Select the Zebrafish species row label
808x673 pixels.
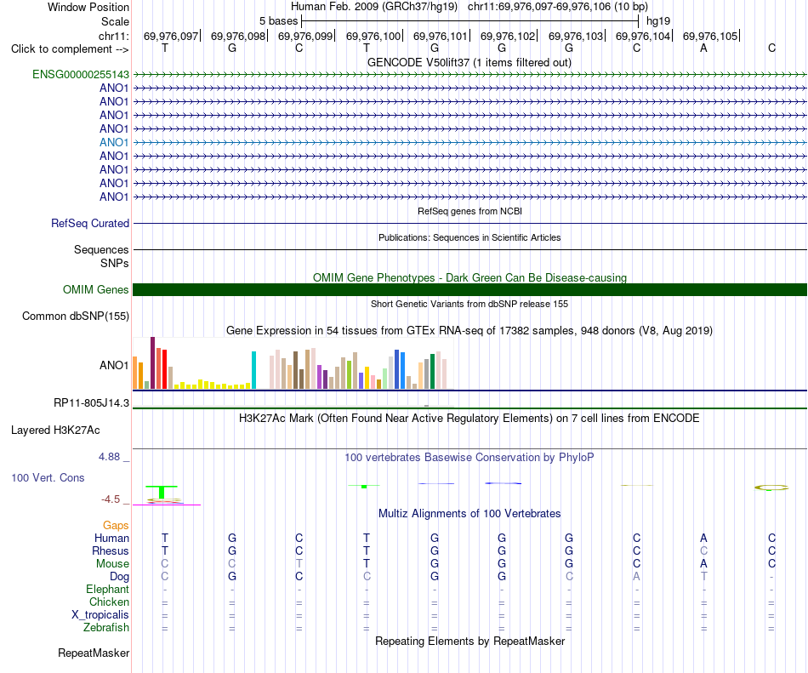(106, 628)
